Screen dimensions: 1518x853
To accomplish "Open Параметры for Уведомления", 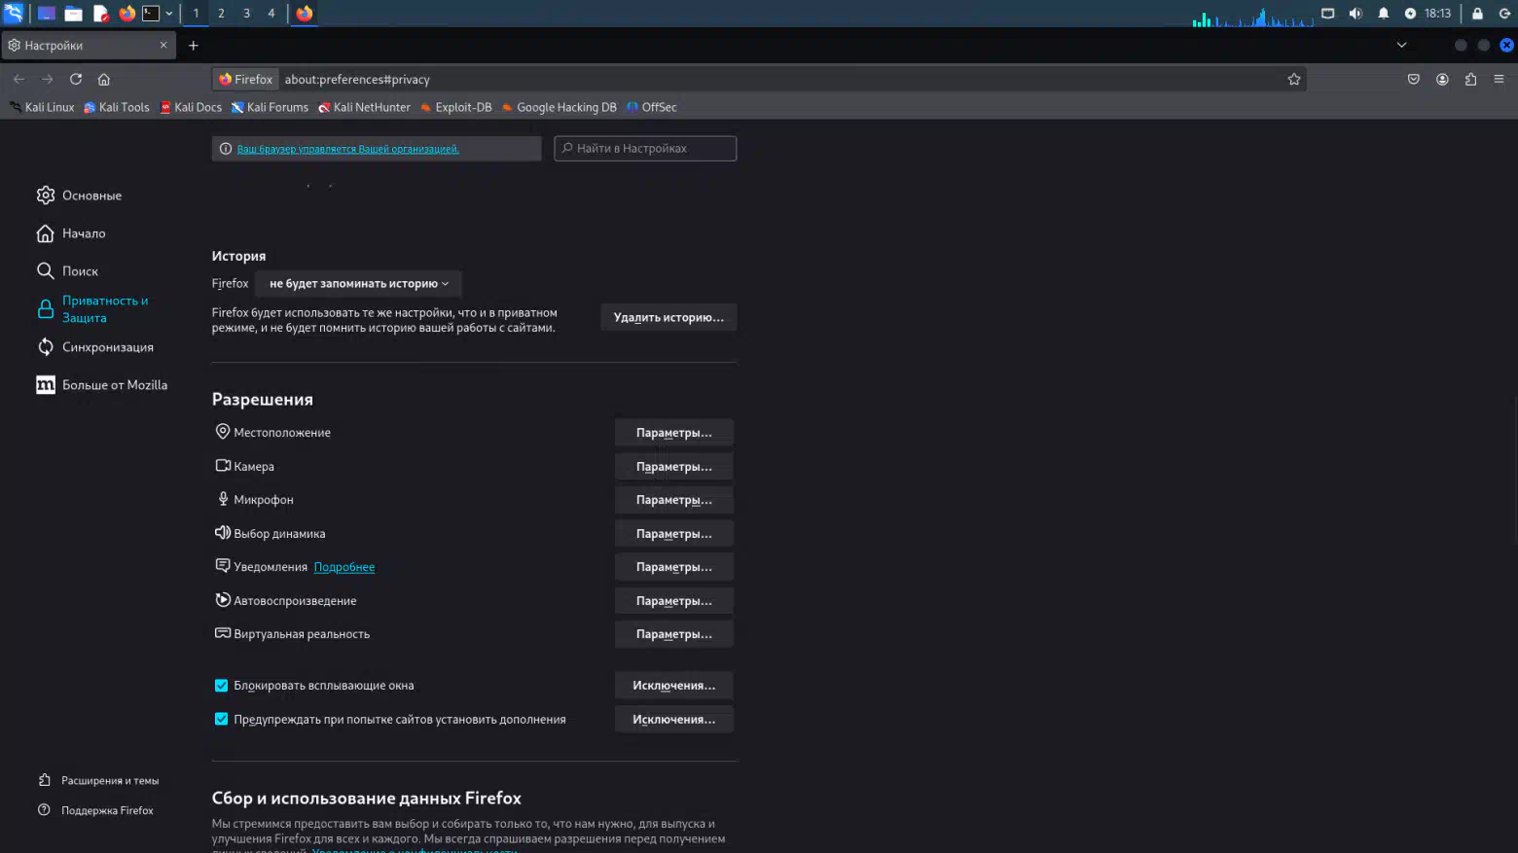I will pos(673,566).
